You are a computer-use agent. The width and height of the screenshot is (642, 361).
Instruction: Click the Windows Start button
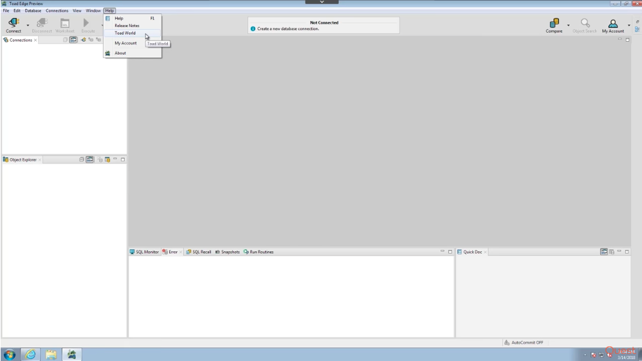[x=11, y=353]
